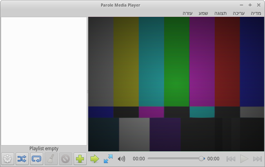The image size is (265, 167).
Task: Open the עריכה (Edit) menu
Action: tap(239, 13)
